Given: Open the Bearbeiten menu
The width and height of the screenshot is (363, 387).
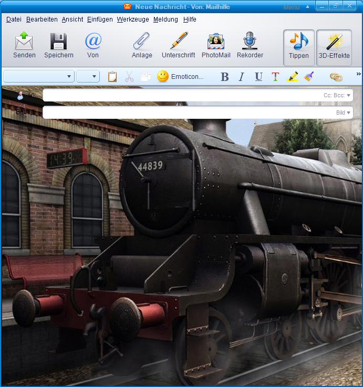Looking at the screenshot, I should point(42,19).
